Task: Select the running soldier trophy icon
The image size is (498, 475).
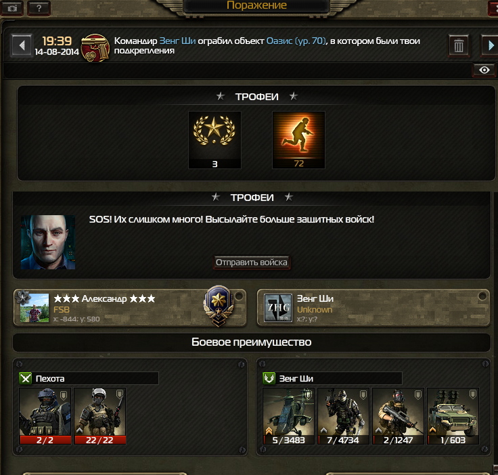Action: (x=298, y=139)
